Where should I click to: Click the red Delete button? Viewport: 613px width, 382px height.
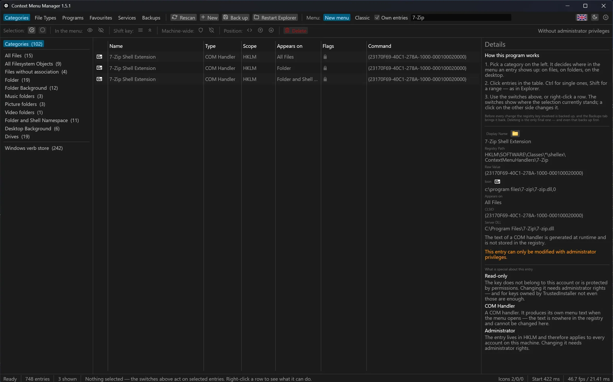(x=296, y=31)
